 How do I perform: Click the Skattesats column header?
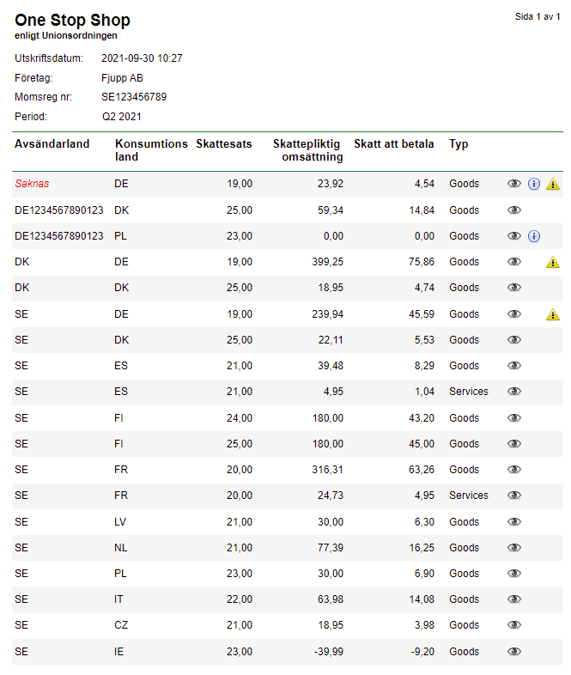[x=224, y=144]
